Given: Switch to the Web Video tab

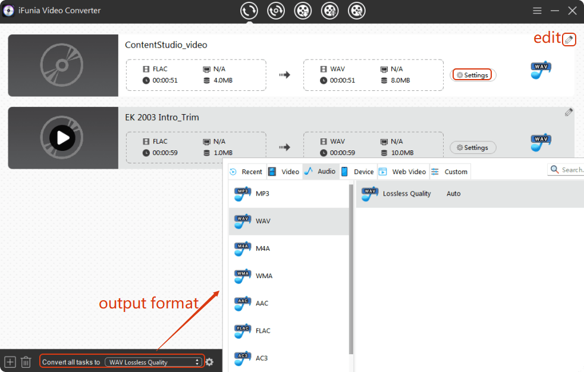Looking at the screenshot, I should tap(403, 172).
